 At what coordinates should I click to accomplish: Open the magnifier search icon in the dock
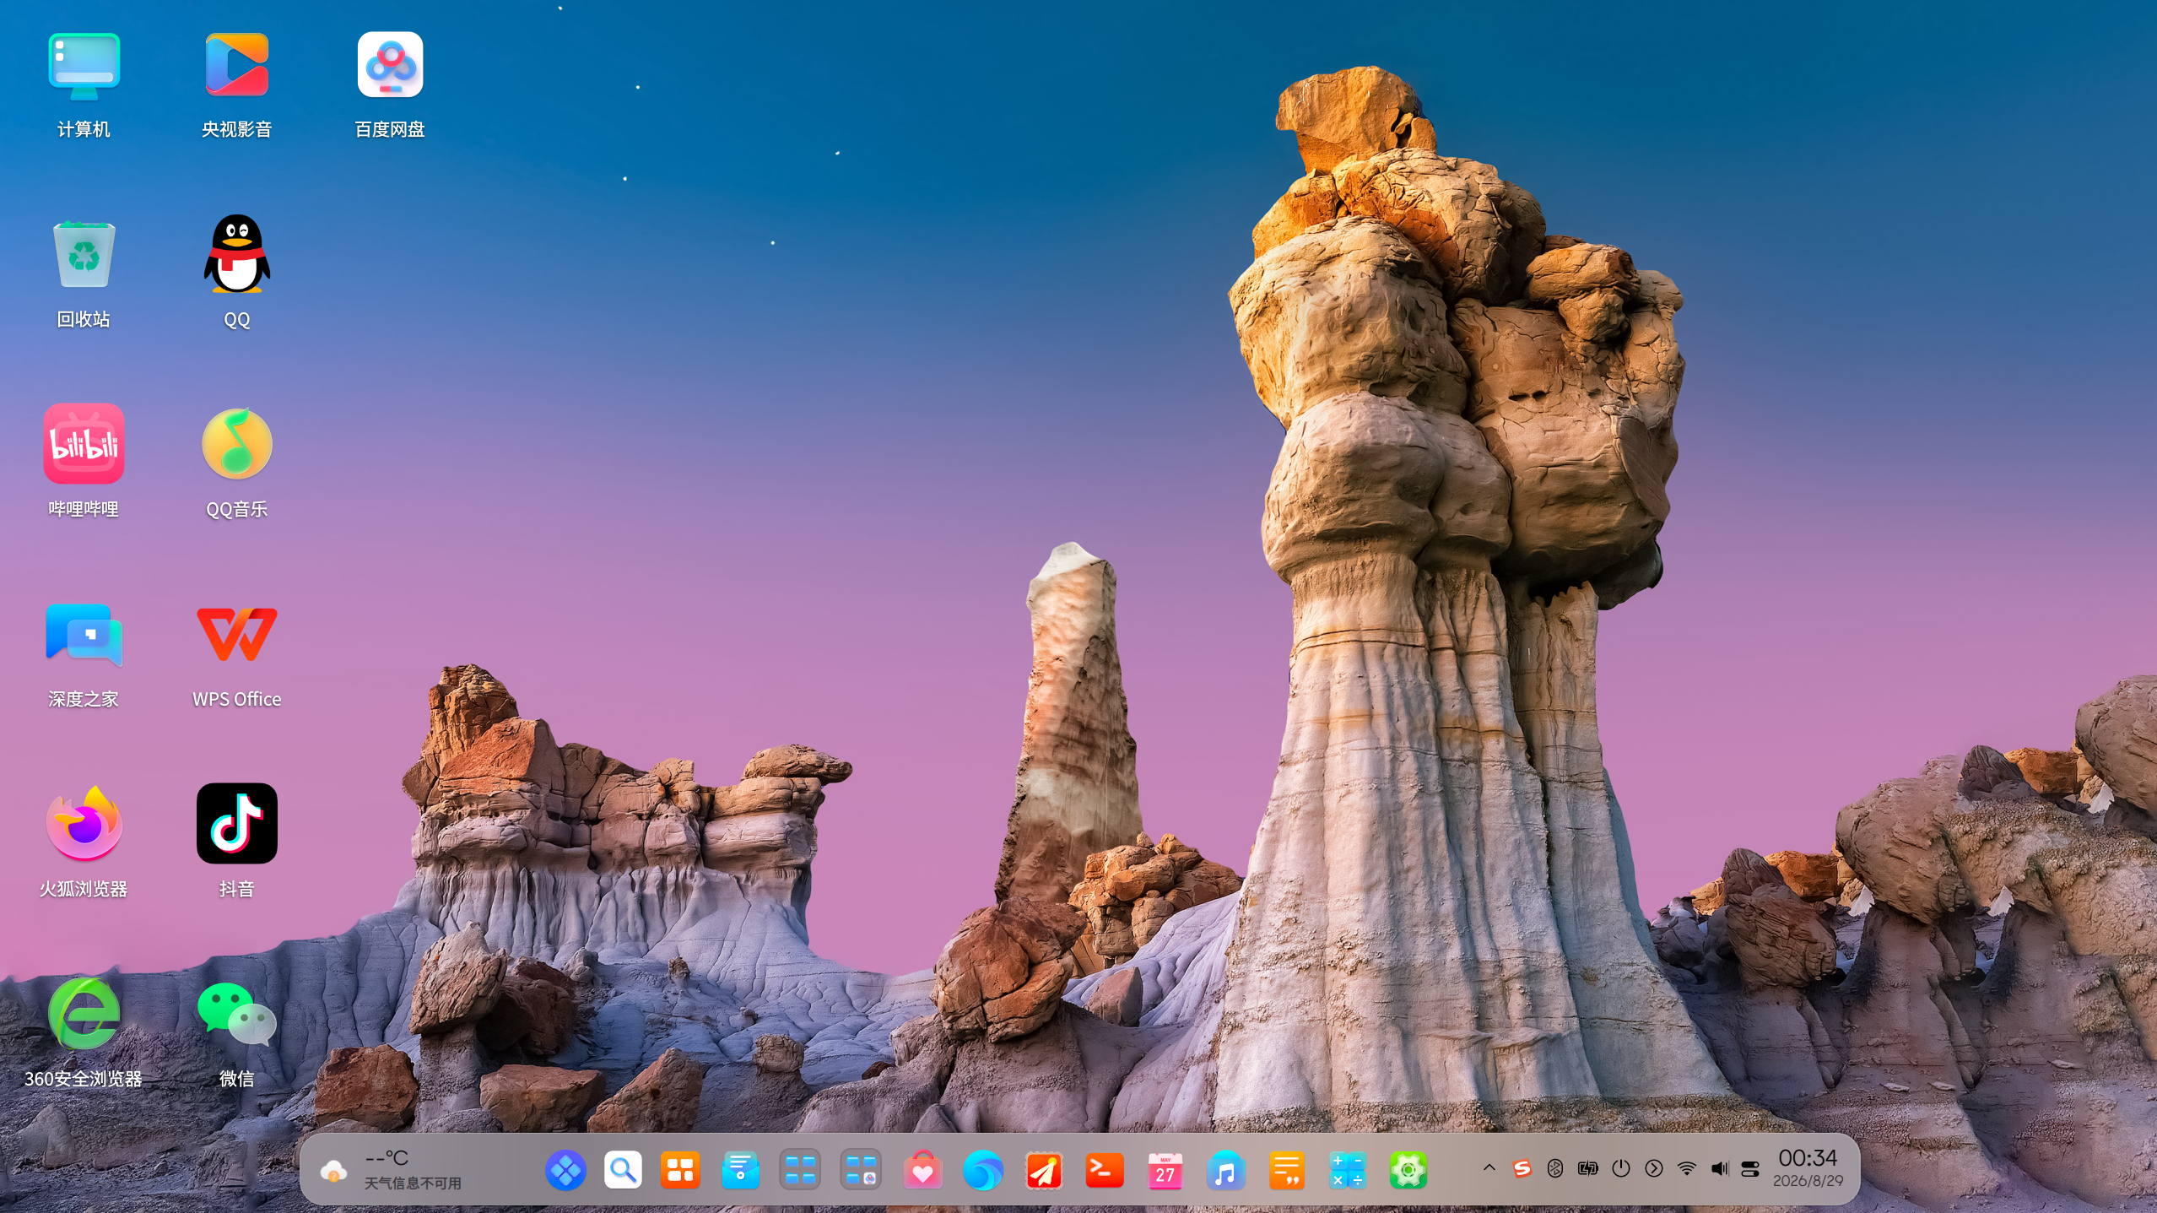click(623, 1171)
